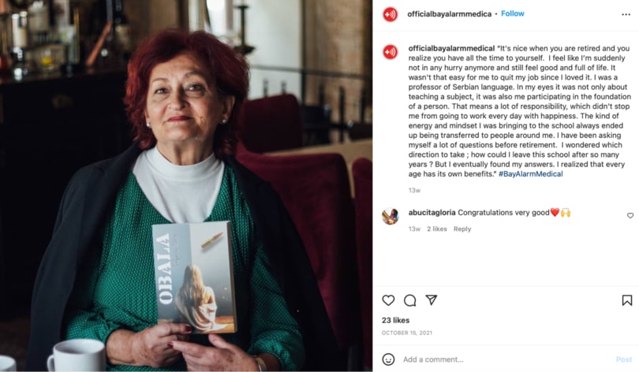
Task: Open the emoji picker smiley icon
Action: click(x=388, y=359)
